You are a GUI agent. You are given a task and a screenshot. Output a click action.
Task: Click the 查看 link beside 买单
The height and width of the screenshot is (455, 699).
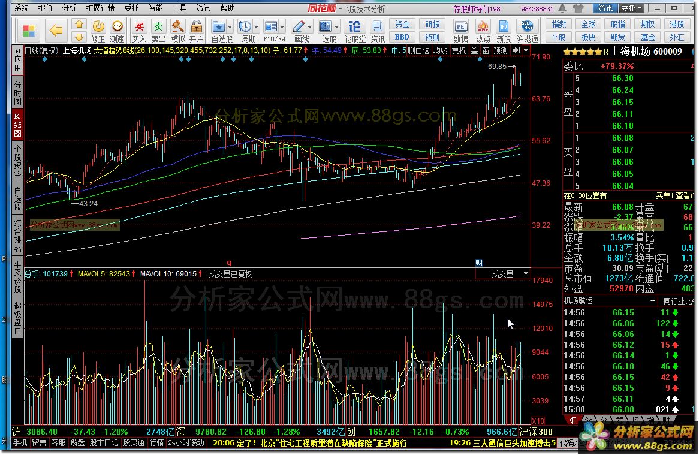click(x=684, y=195)
